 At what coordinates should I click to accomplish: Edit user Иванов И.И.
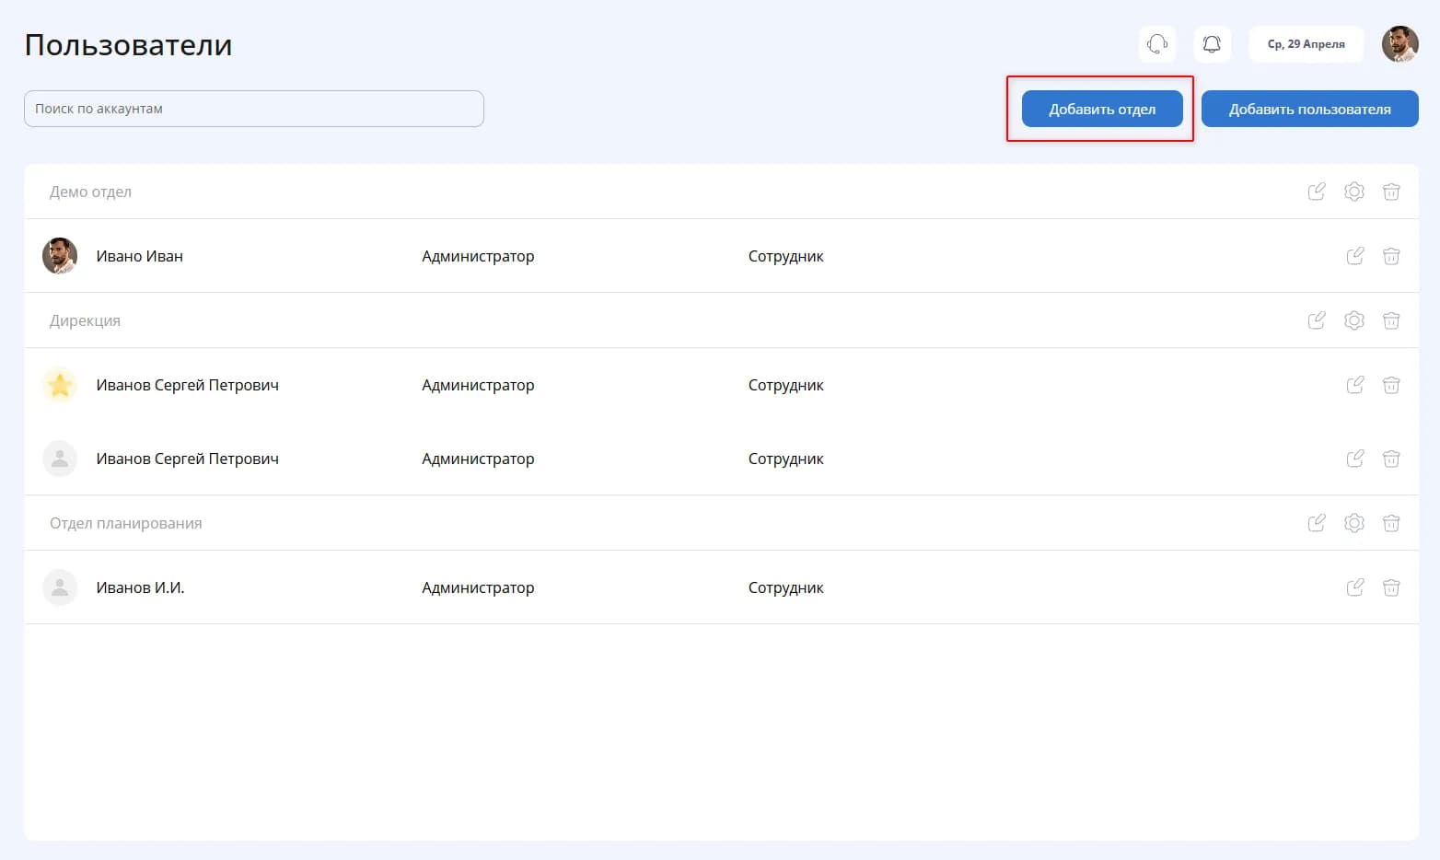pos(1354,587)
